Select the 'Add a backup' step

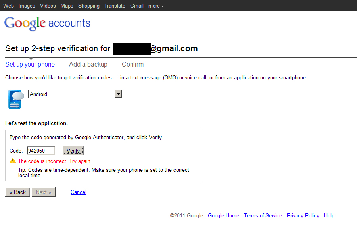tap(88, 64)
